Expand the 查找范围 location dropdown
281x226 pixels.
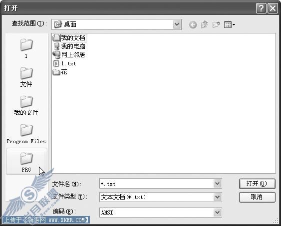(177, 24)
